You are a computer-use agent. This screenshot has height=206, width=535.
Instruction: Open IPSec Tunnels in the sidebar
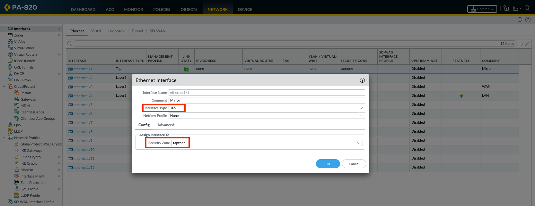tap(24, 61)
